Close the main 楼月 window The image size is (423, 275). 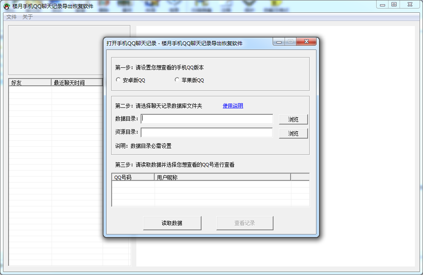410,5
